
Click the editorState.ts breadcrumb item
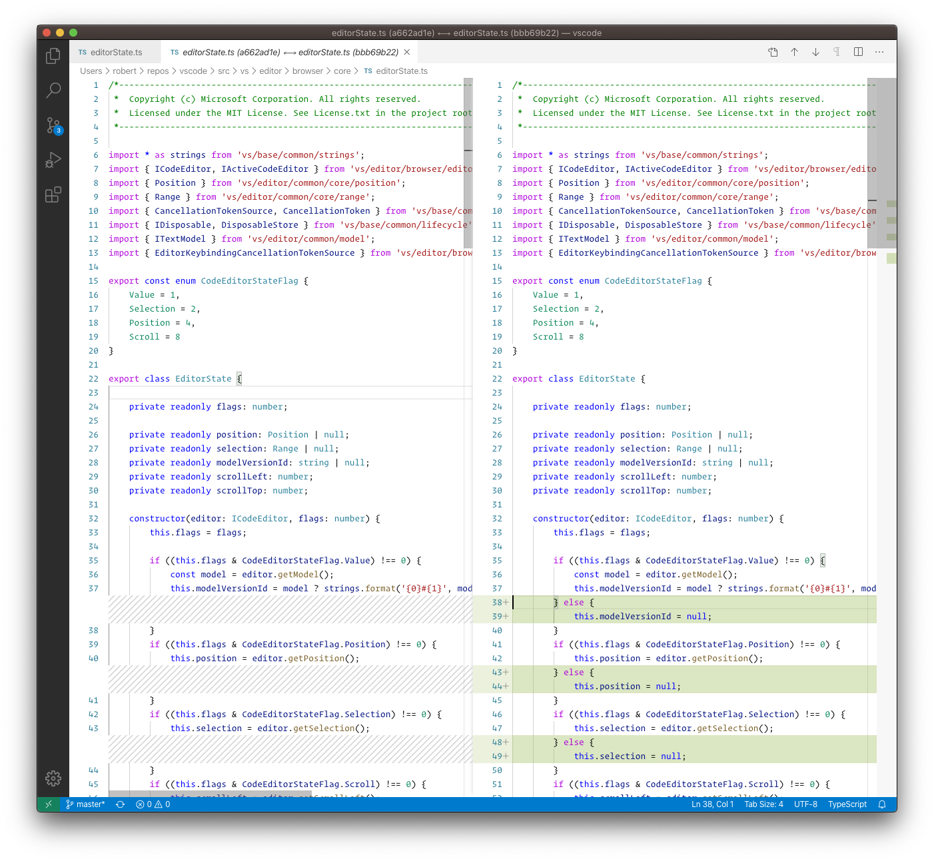(396, 71)
